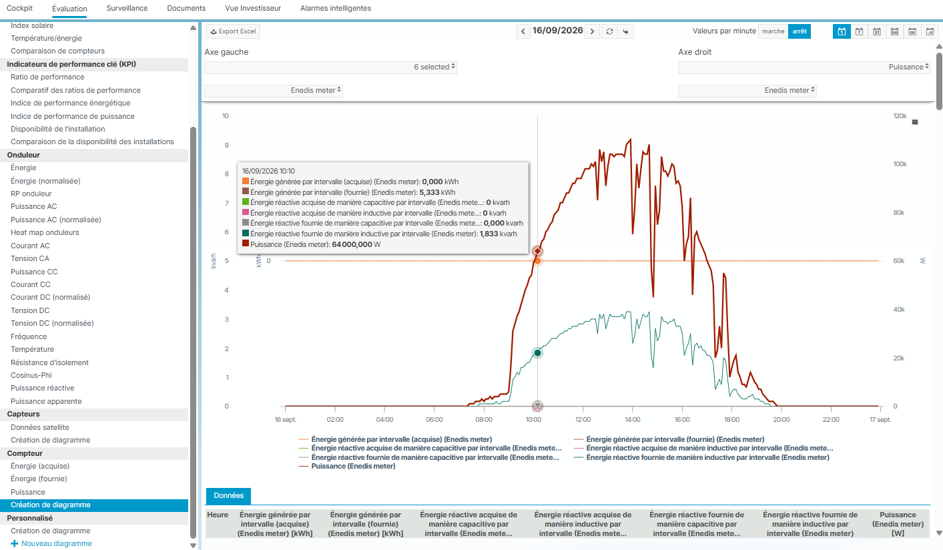943x550 pixels.
Task: Open the Enedis meter dropdown under Axe gauche
Action: click(274, 91)
